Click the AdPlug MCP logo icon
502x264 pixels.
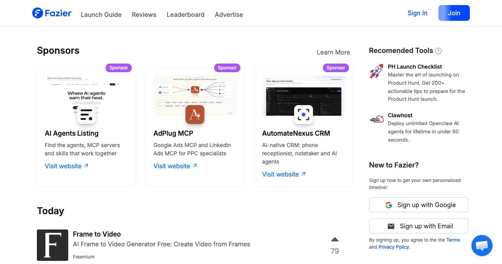click(x=195, y=115)
